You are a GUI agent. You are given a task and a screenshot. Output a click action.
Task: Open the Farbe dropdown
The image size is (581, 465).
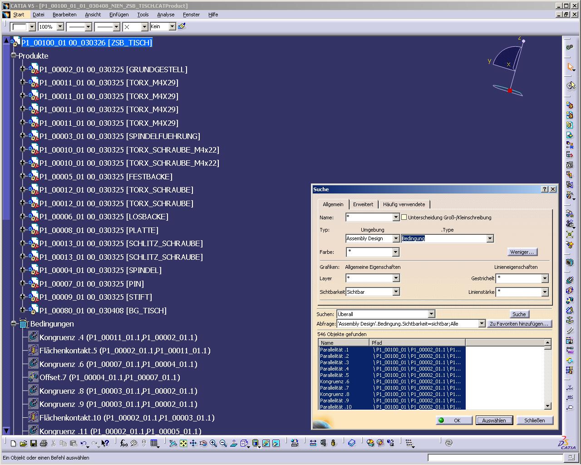[x=396, y=252]
